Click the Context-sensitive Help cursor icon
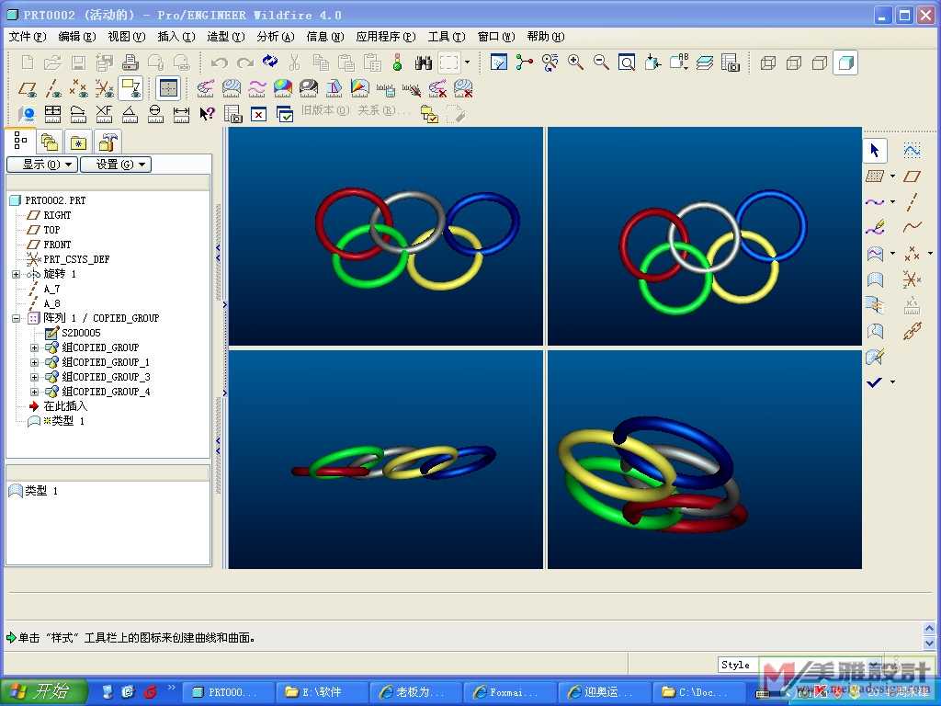This screenshot has width=941, height=706. pyautogui.click(x=207, y=113)
